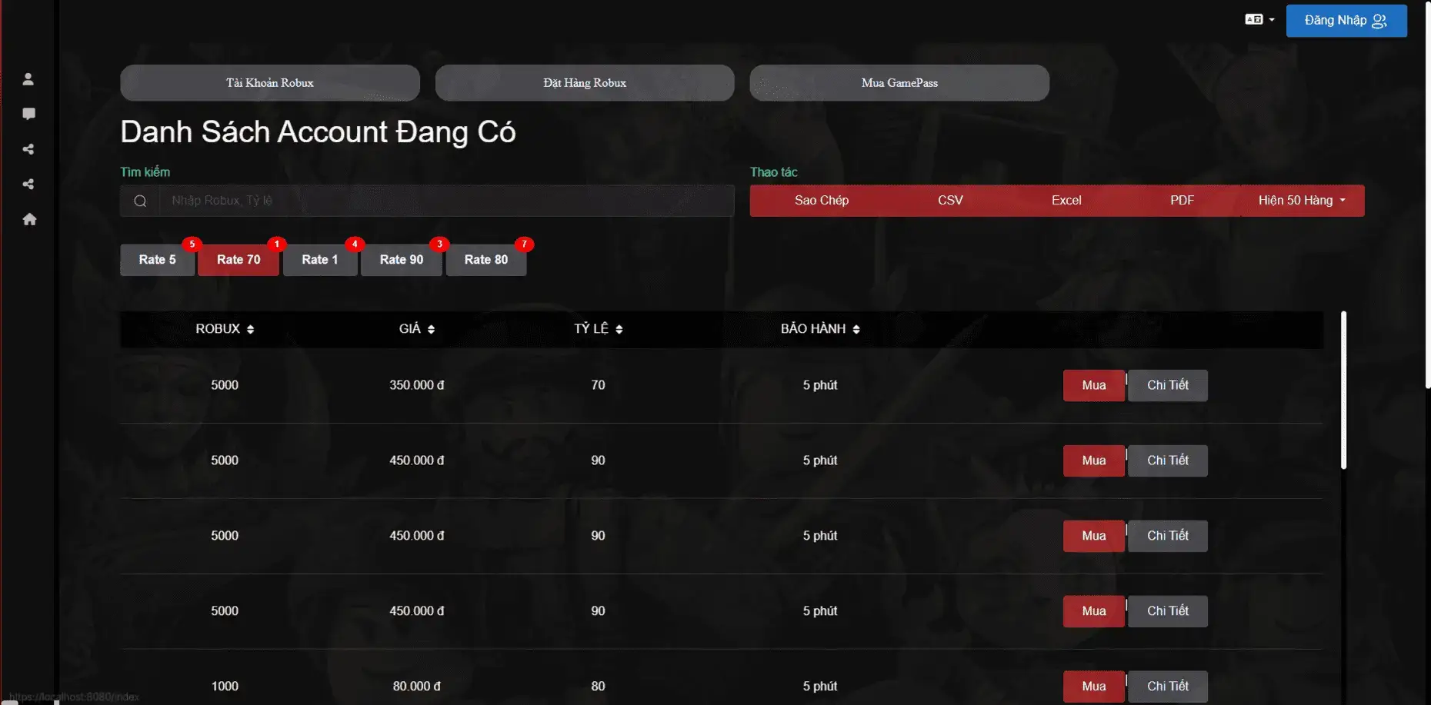The width and height of the screenshot is (1431, 705).
Task: Click the 350.000 đ price cell
Action: point(417,385)
